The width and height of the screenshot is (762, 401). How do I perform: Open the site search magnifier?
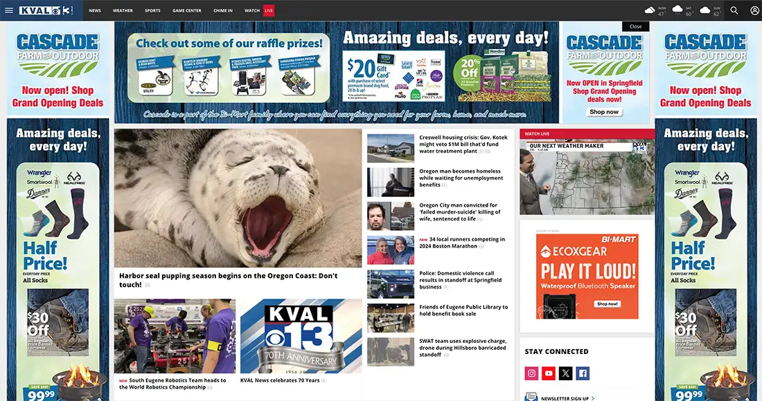tap(734, 10)
